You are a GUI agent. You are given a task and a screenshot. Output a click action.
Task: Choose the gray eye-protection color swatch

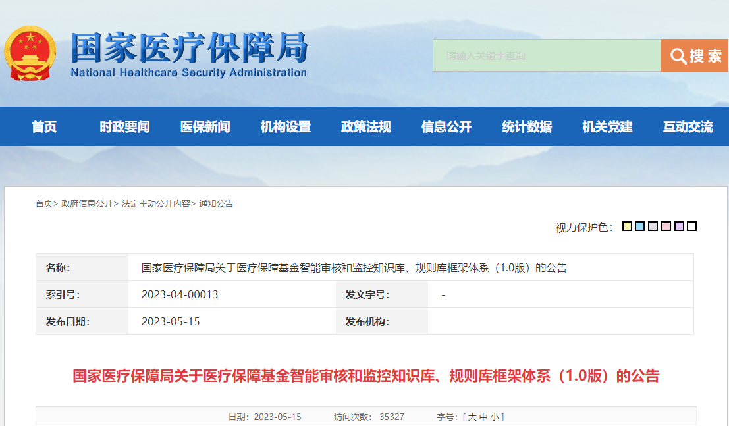[653, 226]
